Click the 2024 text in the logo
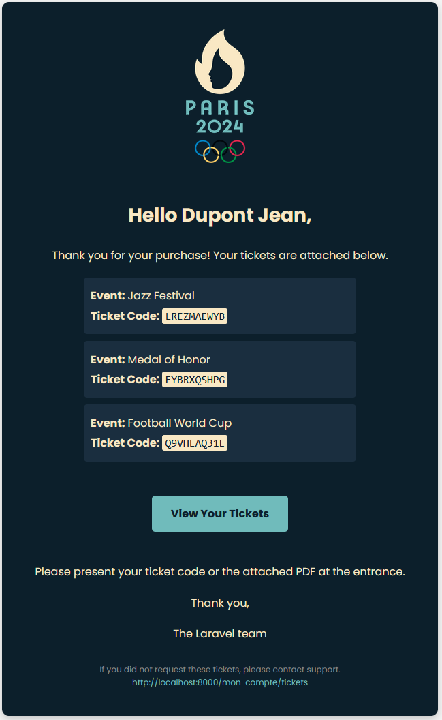 pyautogui.click(x=220, y=127)
